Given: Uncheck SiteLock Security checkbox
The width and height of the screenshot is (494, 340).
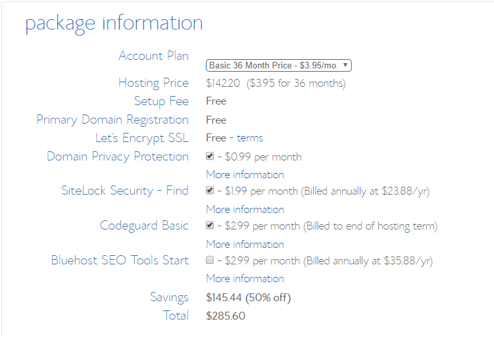Looking at the screenshot, I should click(x=210, y=190).
